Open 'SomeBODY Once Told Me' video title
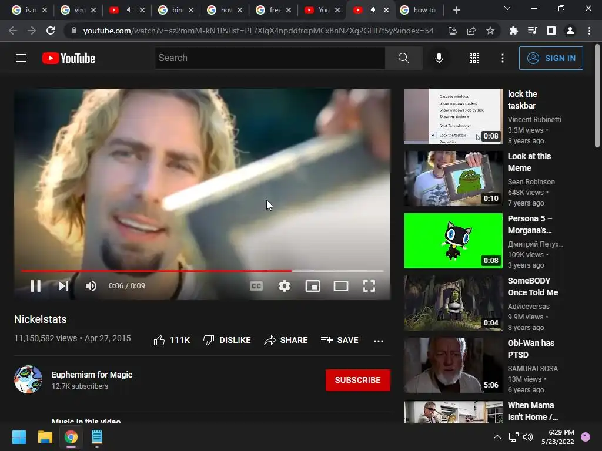This screenshot has height=451, width=602. click(x=533, y=287)
